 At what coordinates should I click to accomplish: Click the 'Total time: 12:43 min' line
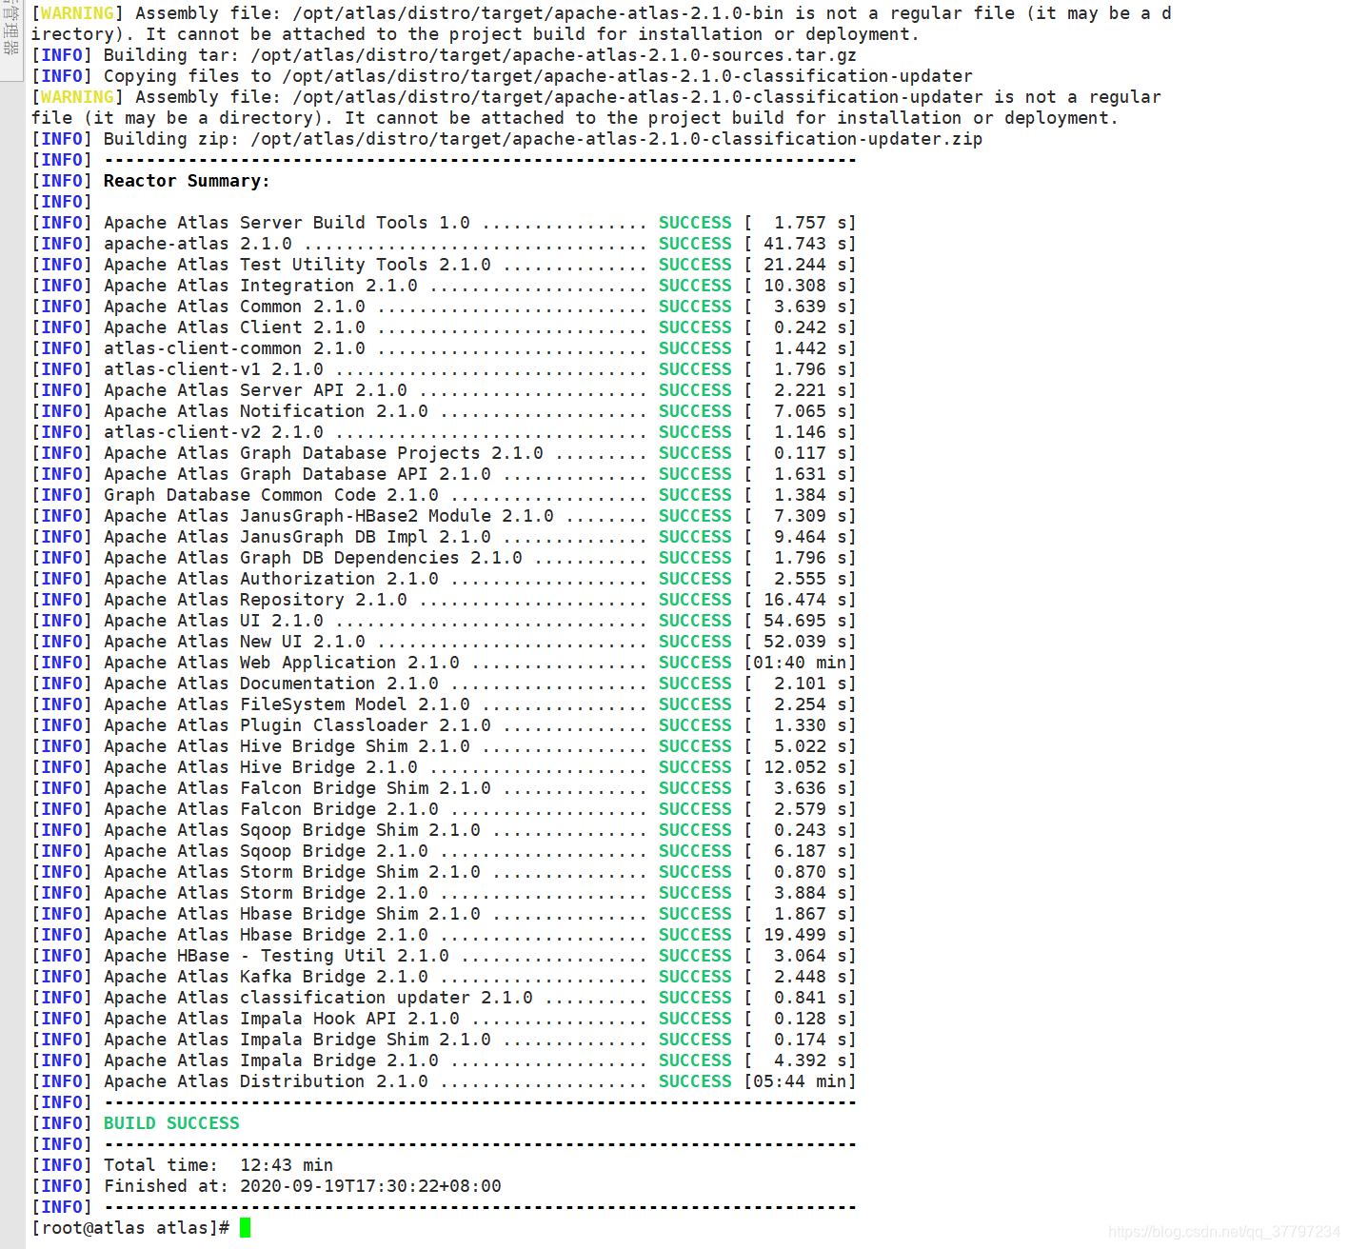tap(183, 1165)
